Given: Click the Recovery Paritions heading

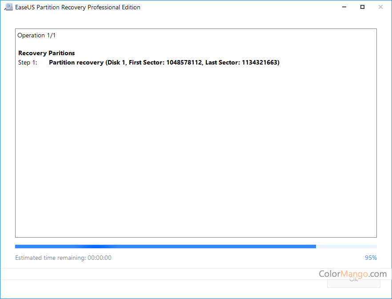Looking at the screenshot, I should coord(46,53).
